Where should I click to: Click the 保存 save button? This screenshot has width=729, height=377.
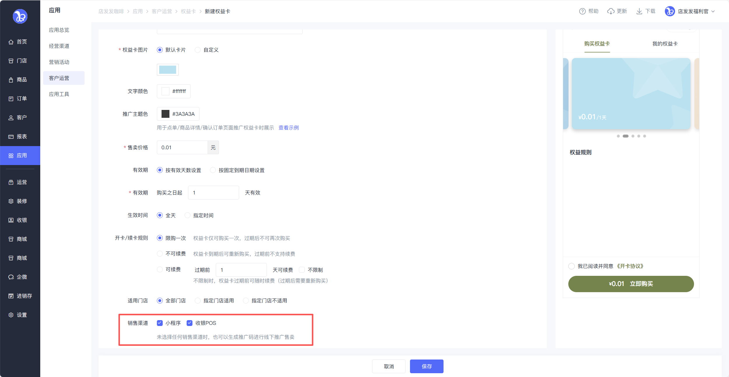[426, 366]
